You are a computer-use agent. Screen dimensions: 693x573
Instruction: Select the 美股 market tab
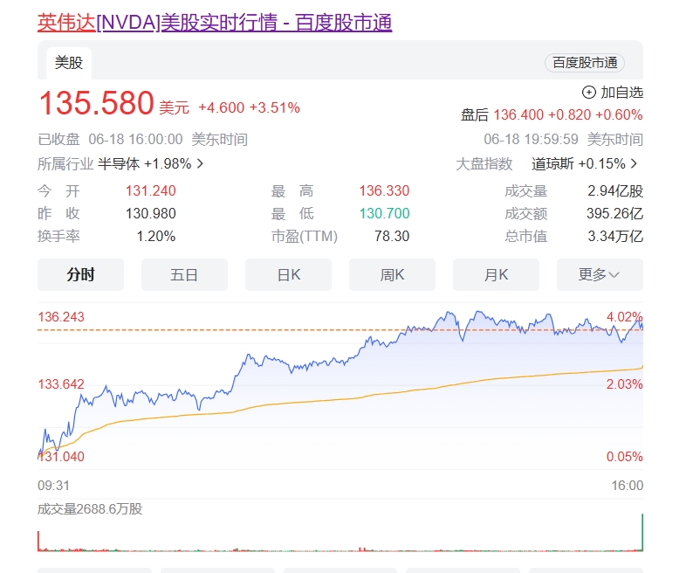point(69,63)
